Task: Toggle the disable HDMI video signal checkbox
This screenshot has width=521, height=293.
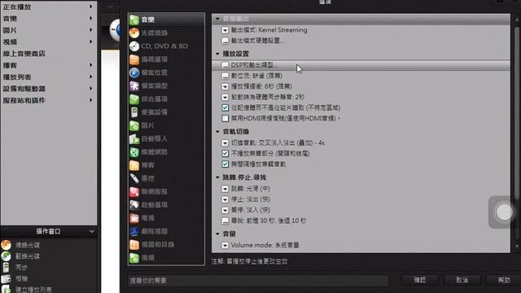Action: (225, 118)
